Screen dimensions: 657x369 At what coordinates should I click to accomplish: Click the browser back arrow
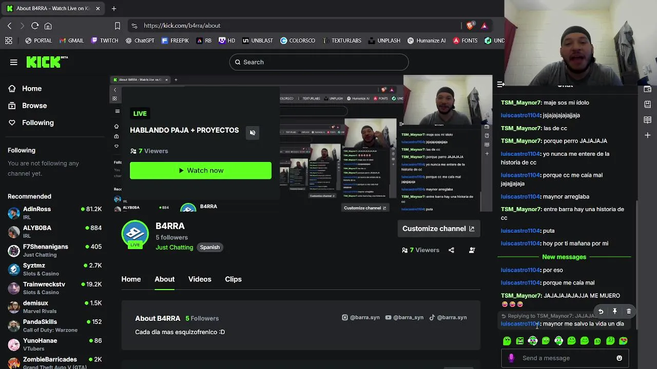(9, 26)
